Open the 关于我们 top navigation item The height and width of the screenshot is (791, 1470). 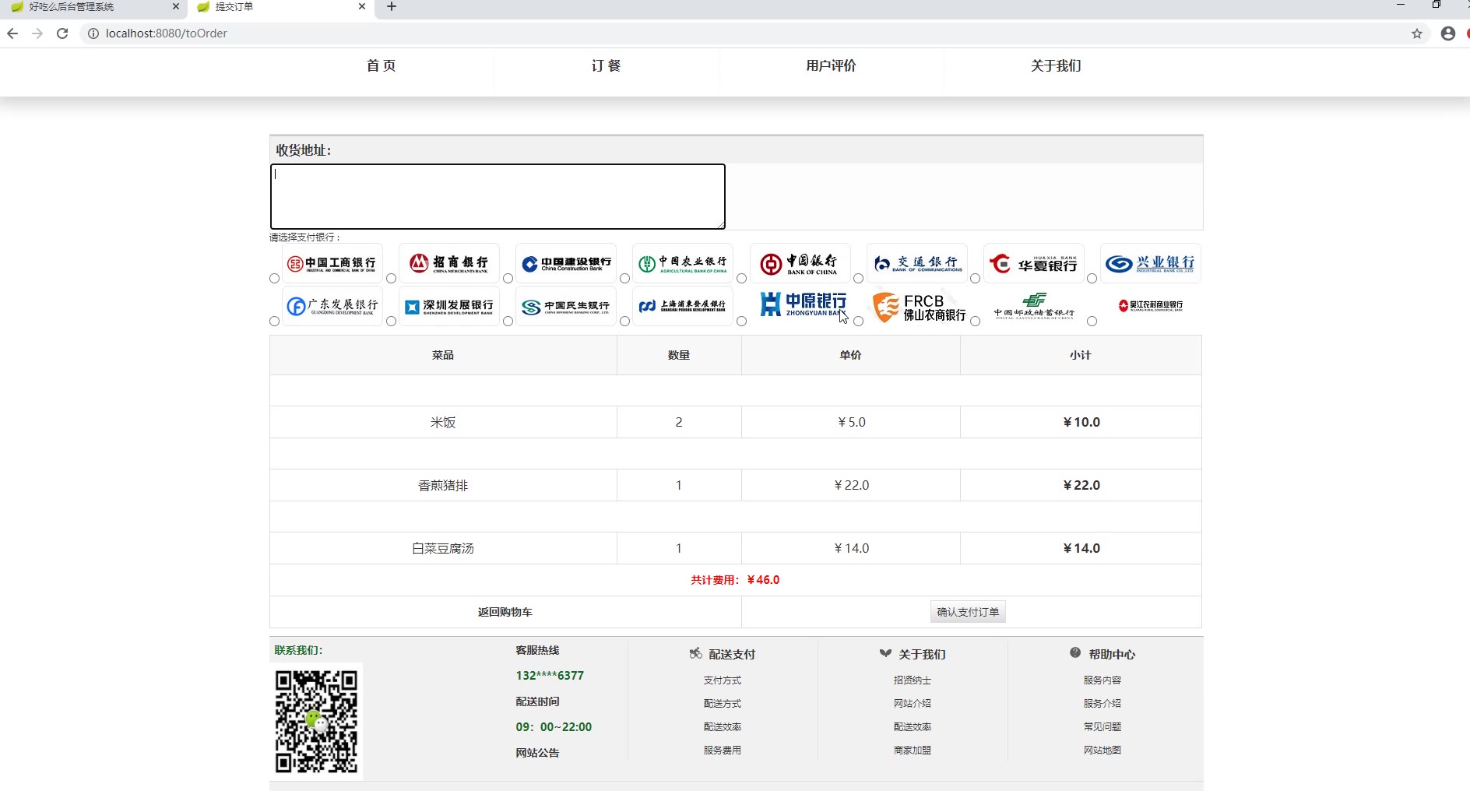[x=1056, y=66]
